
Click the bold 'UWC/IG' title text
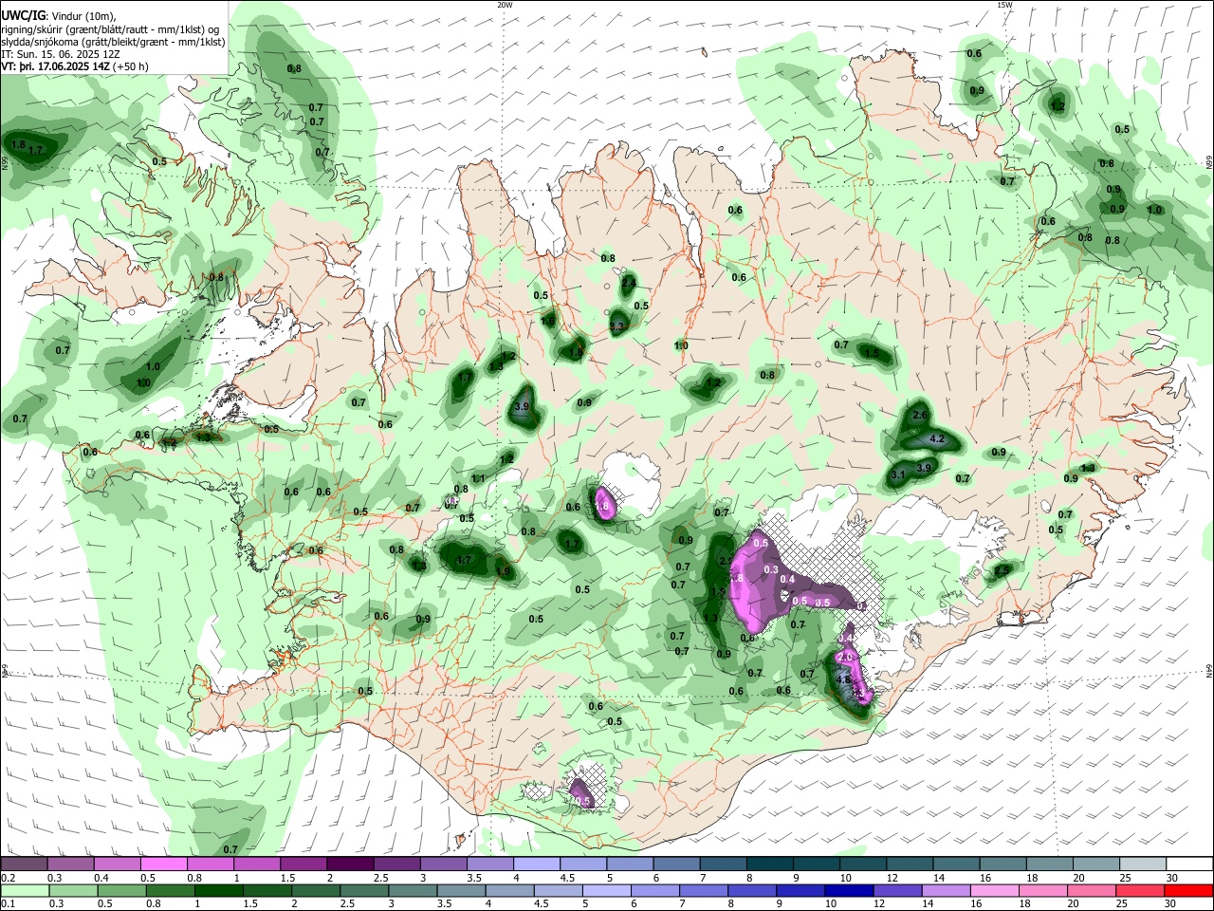[24, 15]
